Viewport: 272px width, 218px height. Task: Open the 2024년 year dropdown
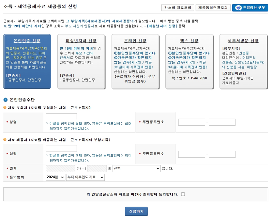55,177
